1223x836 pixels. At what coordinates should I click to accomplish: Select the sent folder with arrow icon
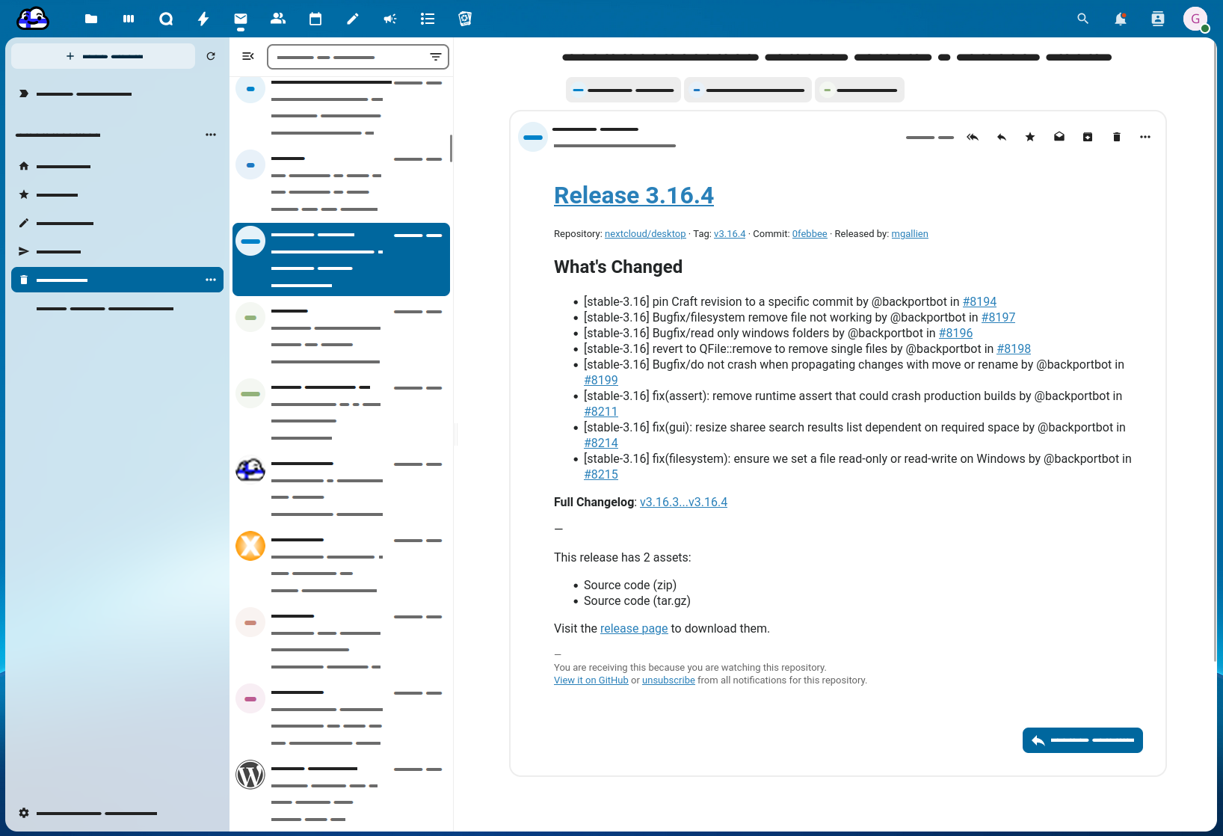coord(117,251)
